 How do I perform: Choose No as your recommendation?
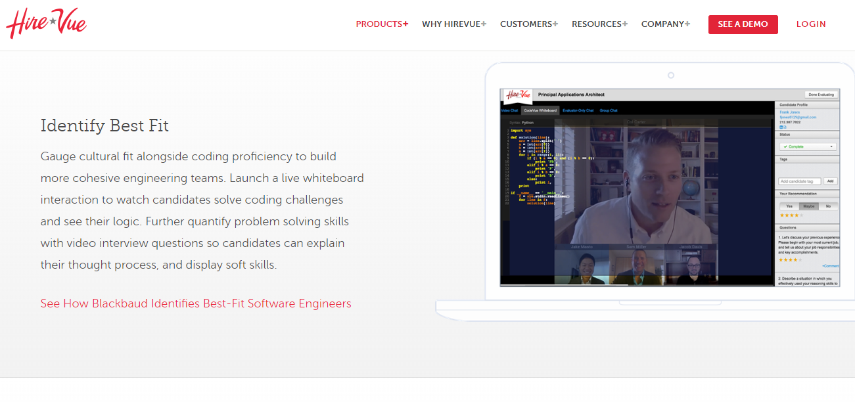(827, 206)
